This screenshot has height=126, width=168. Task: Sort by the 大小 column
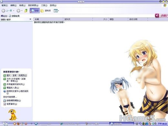tap(100, 19)
